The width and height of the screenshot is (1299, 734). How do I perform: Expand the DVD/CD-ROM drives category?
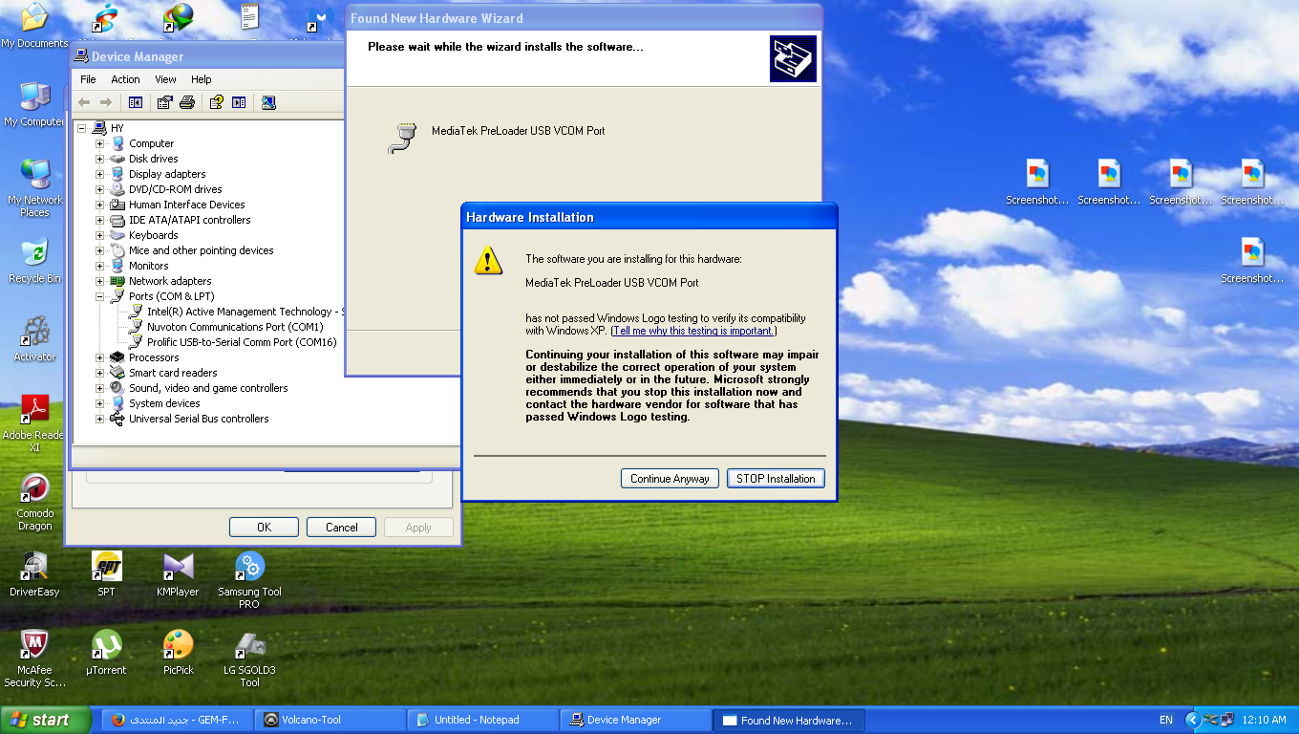[99, 189]
